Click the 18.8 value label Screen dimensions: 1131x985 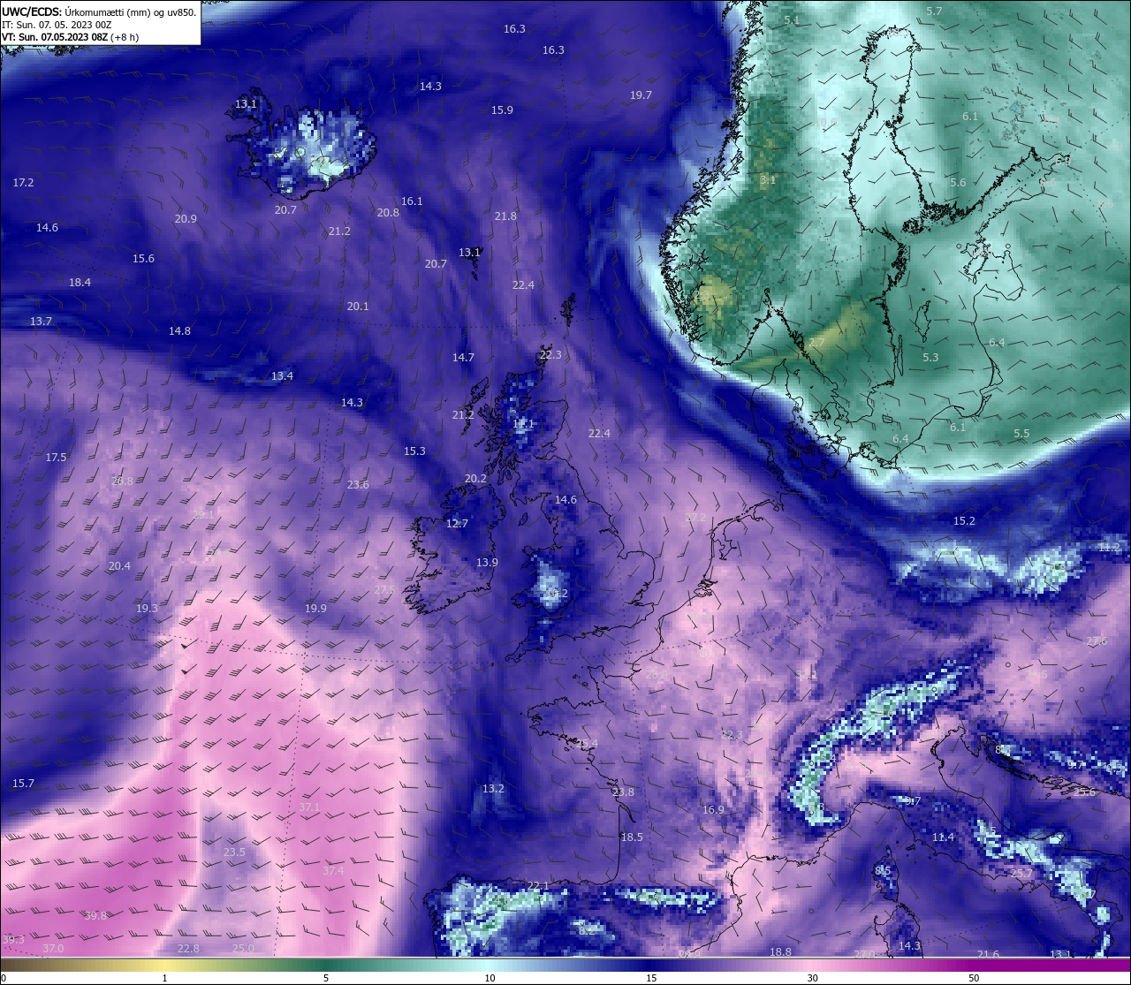780,952
